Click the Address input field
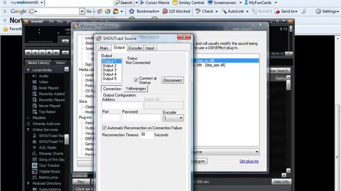Image resolution: width=341 pixels, height=191 pixels. pos(122,105)
